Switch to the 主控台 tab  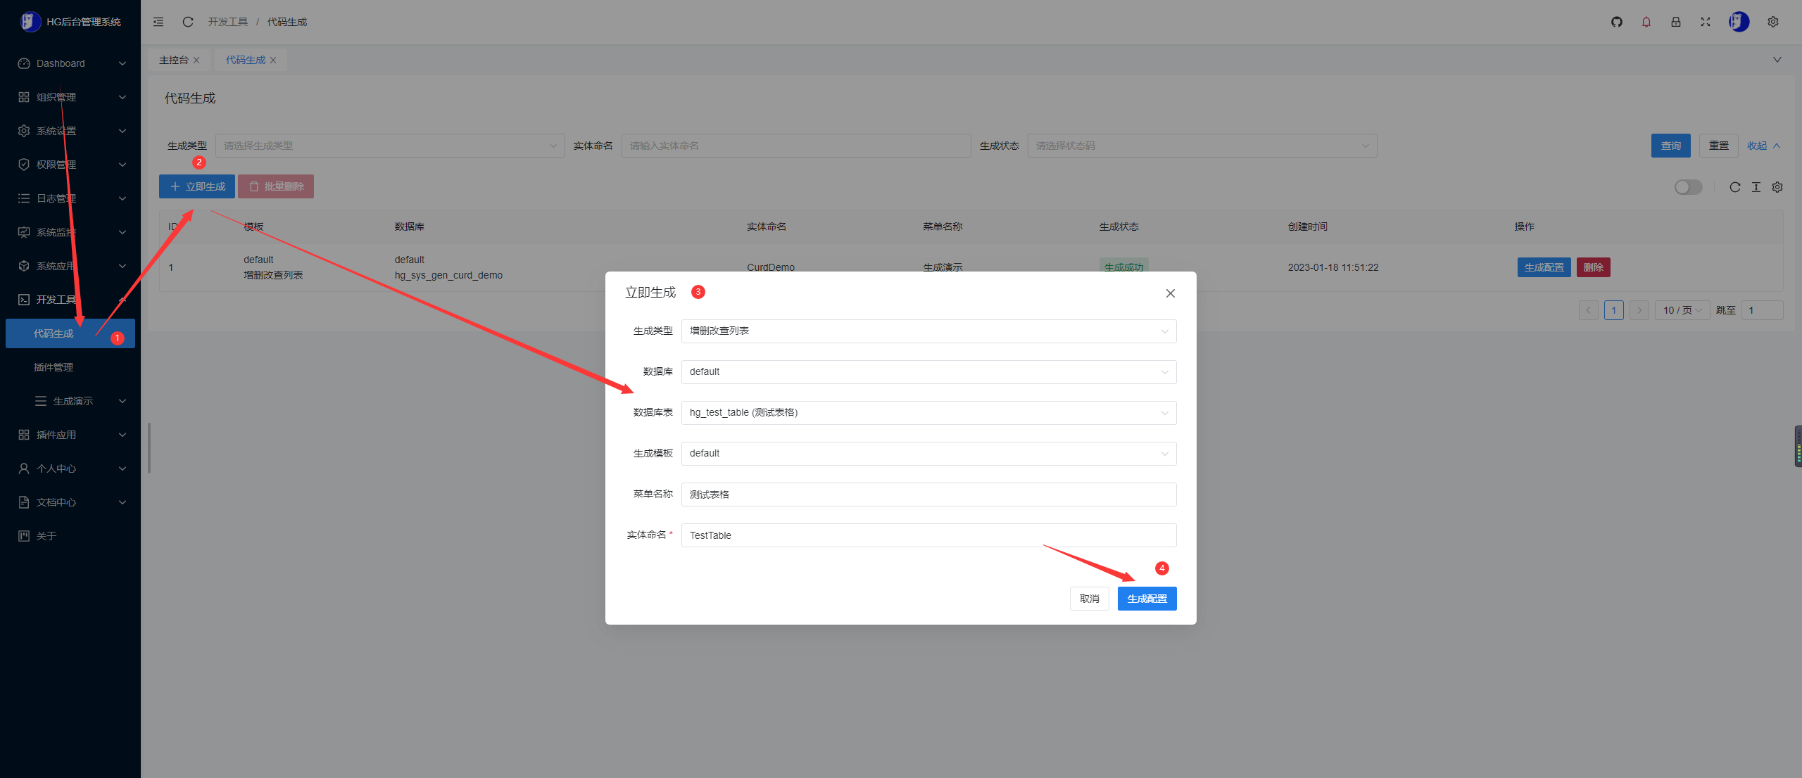[173, 60]
